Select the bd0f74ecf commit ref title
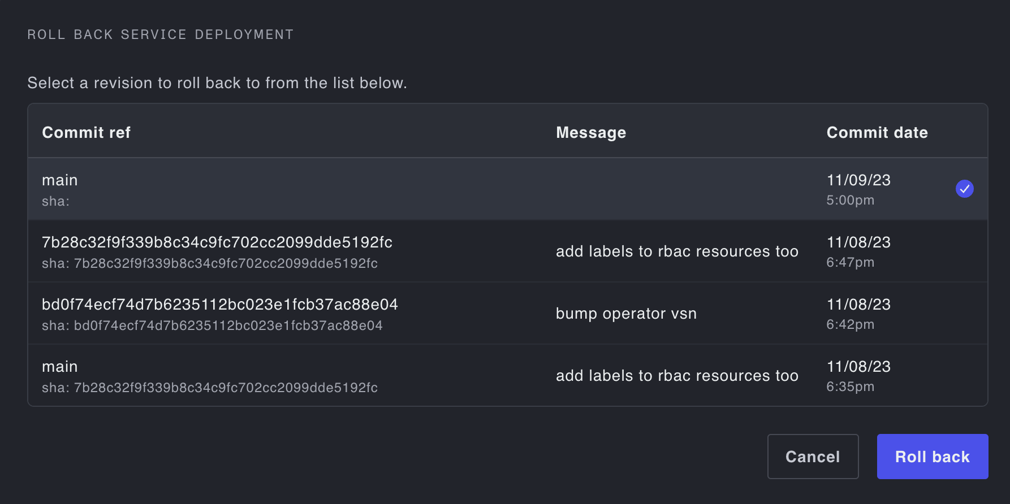Screen dimensions: 1010x504 [219, 305]
